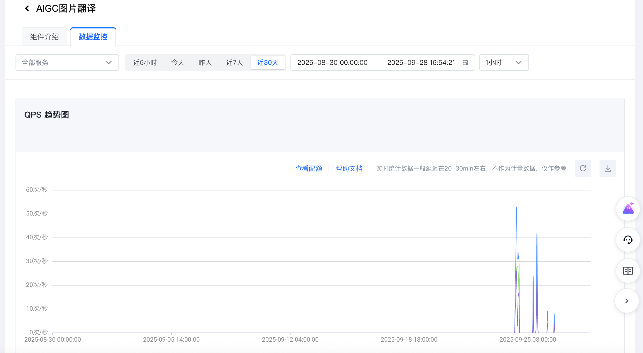Click the back arrow beside AIGC图片翻译
This screenshot has height=353, width=643.
27,9
